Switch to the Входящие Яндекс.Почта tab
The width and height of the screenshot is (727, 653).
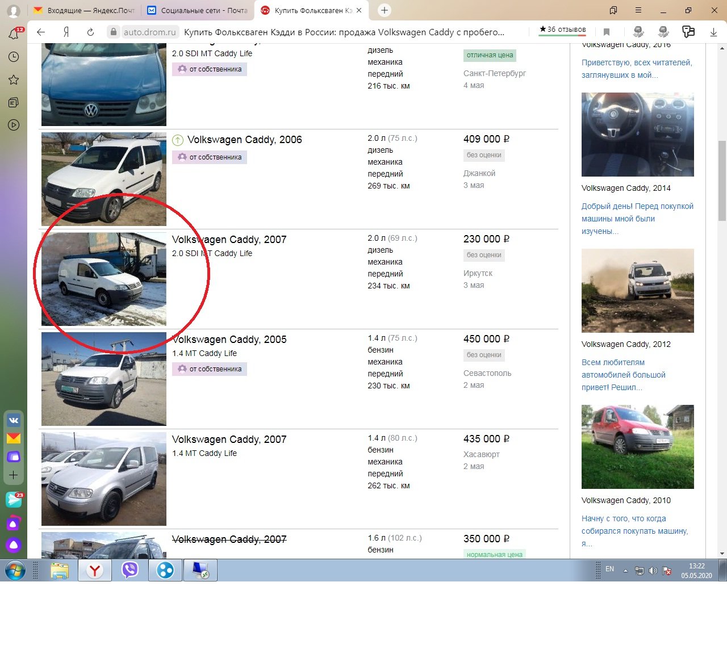pos(84,10)
